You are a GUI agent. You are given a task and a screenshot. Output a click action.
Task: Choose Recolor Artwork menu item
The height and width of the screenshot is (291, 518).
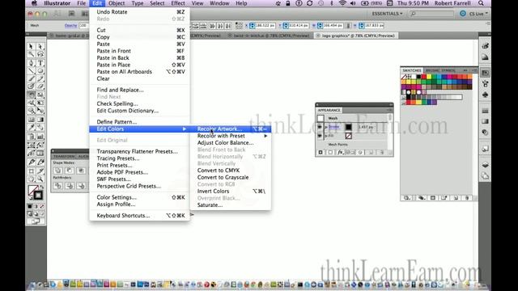(x=231, y=129)
